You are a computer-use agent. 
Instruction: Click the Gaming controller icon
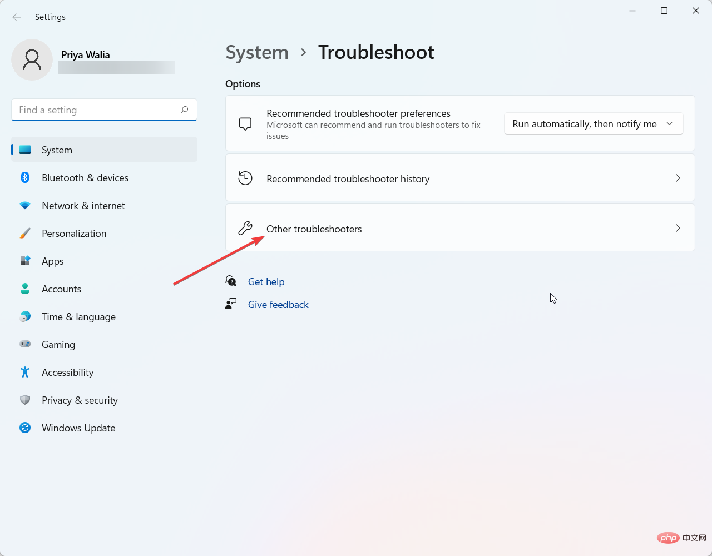click(25, 344)
